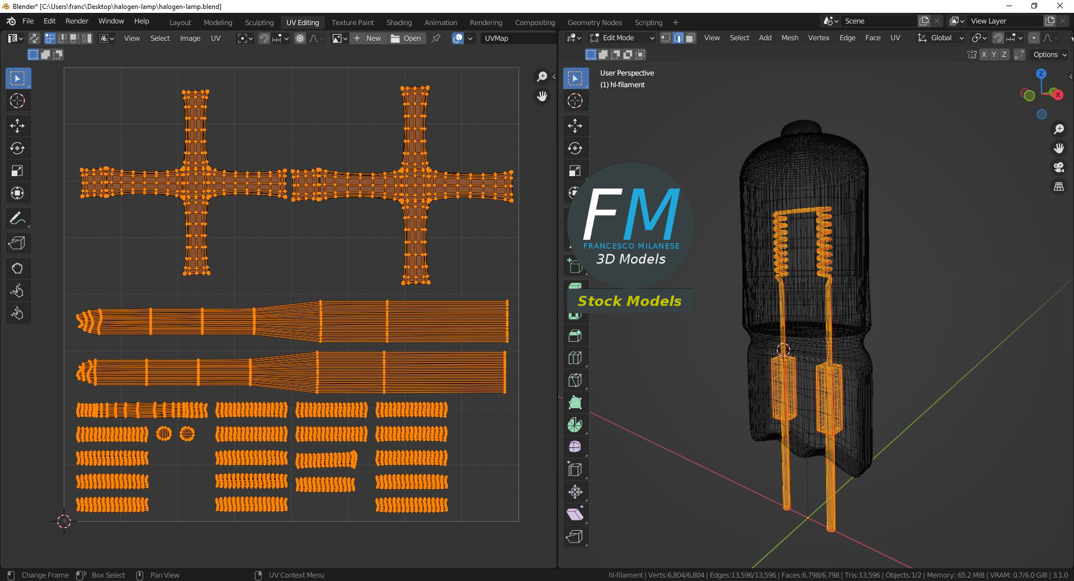Image resolution: width=1074 pixels, height=581 pixels.
Task: Select the Annotate tool in UV editor
Action: coord(17,218)
